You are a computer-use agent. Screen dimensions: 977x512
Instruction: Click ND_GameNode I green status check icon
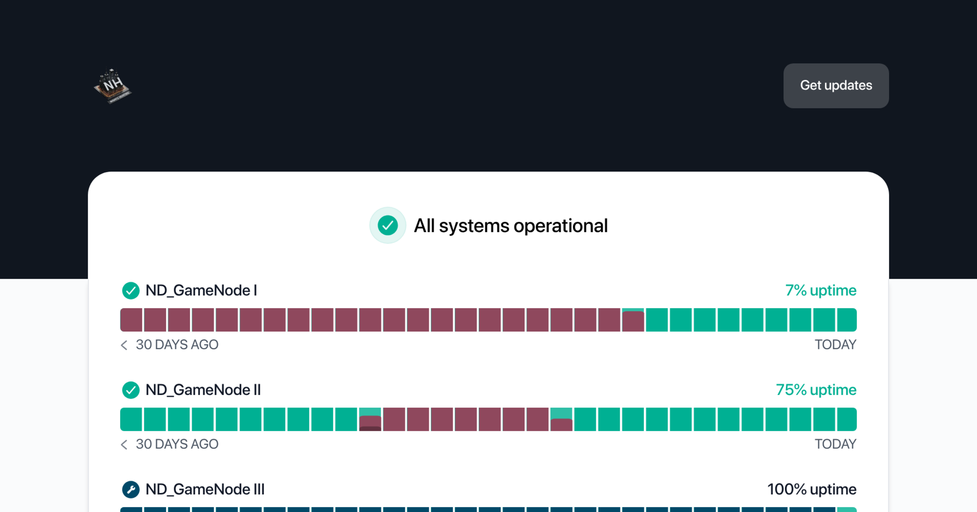click(131, 291)
